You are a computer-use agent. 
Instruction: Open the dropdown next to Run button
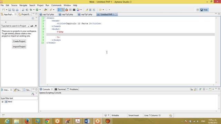coord(40,10)
